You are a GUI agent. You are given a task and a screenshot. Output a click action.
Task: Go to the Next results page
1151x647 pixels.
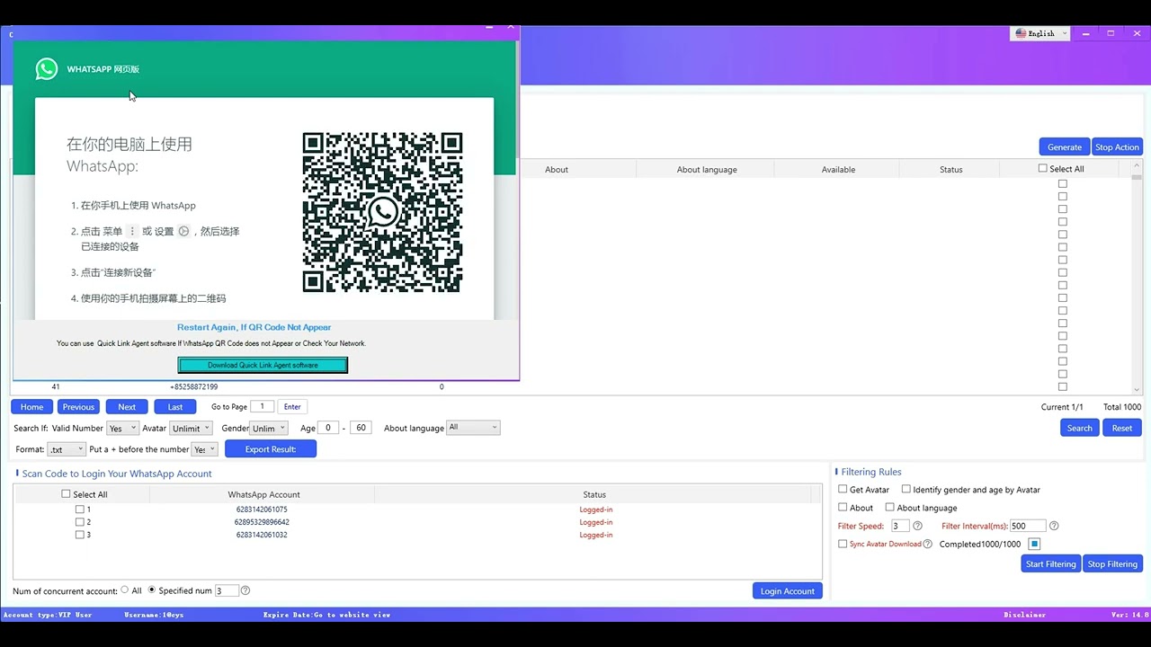[x=127, y=407]
